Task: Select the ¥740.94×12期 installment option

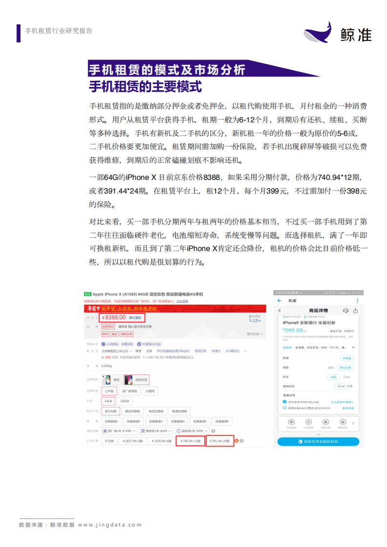Action: pos(190,441)
